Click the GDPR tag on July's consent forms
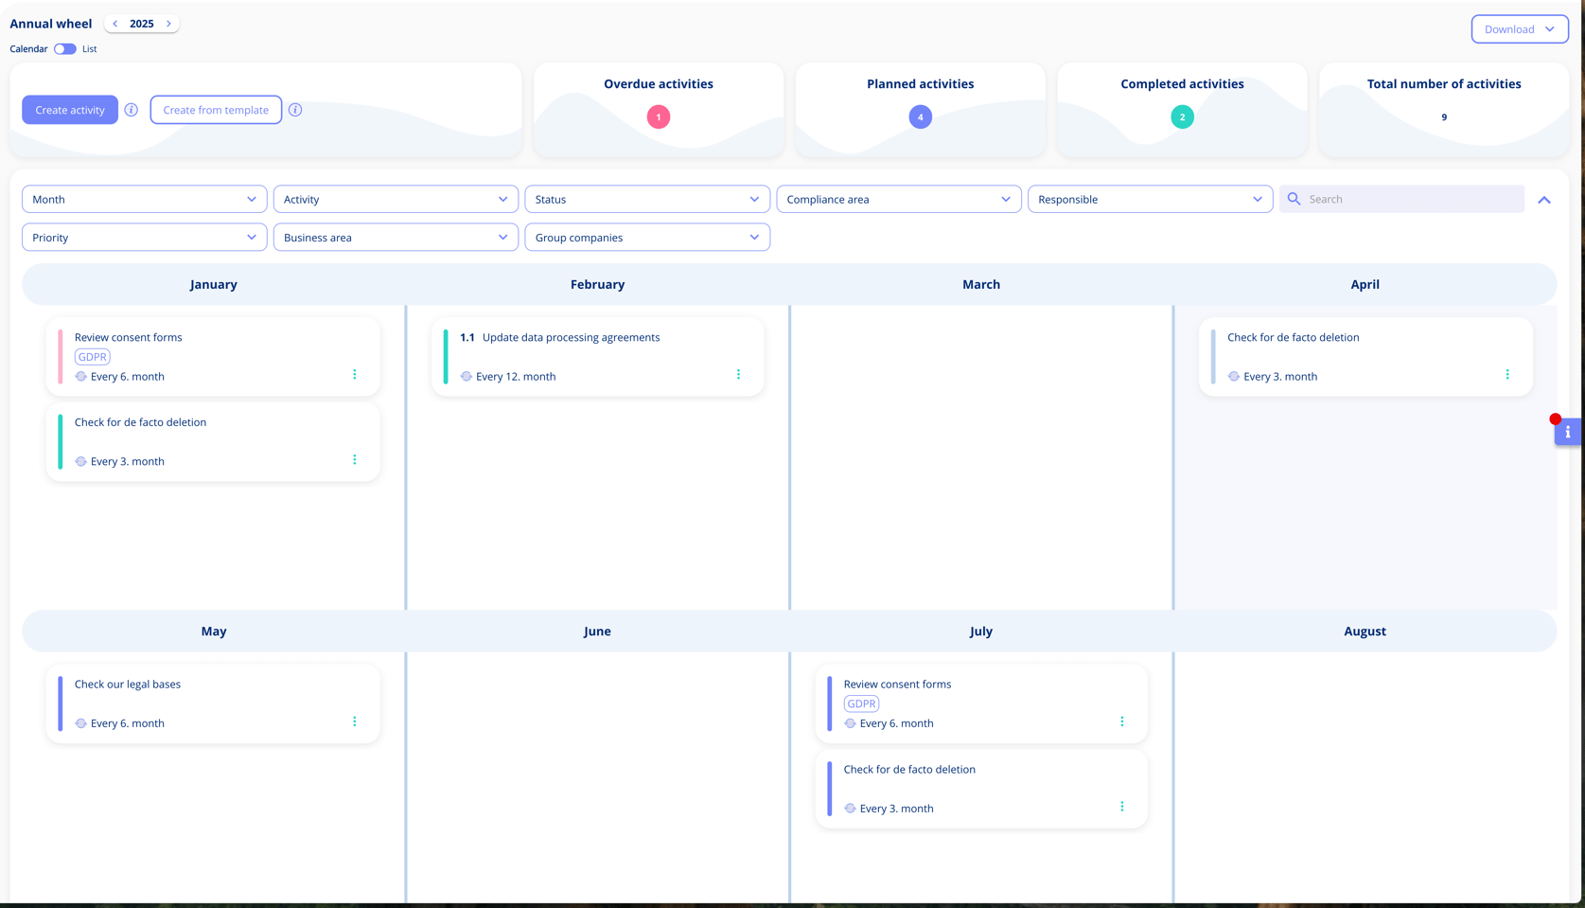The height and width of the screenshot is (908, 1585). [861, 703]
